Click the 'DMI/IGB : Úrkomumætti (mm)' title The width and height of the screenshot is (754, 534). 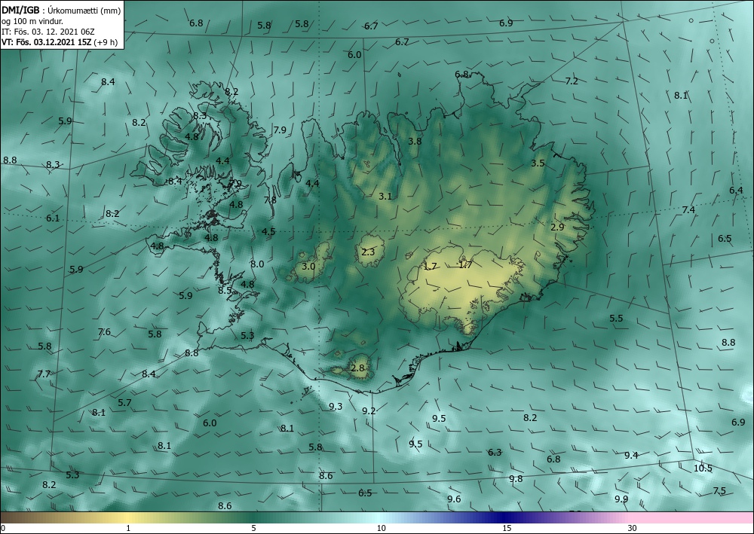click(60, 10)
